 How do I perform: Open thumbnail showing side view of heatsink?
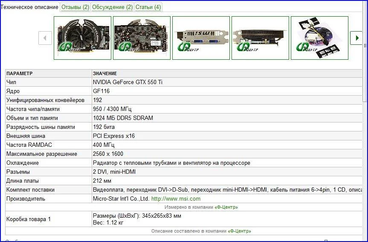point(260,38)
